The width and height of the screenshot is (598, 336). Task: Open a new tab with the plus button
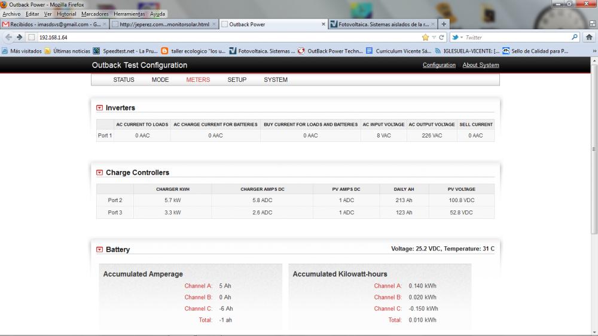[x=444, y=24]
